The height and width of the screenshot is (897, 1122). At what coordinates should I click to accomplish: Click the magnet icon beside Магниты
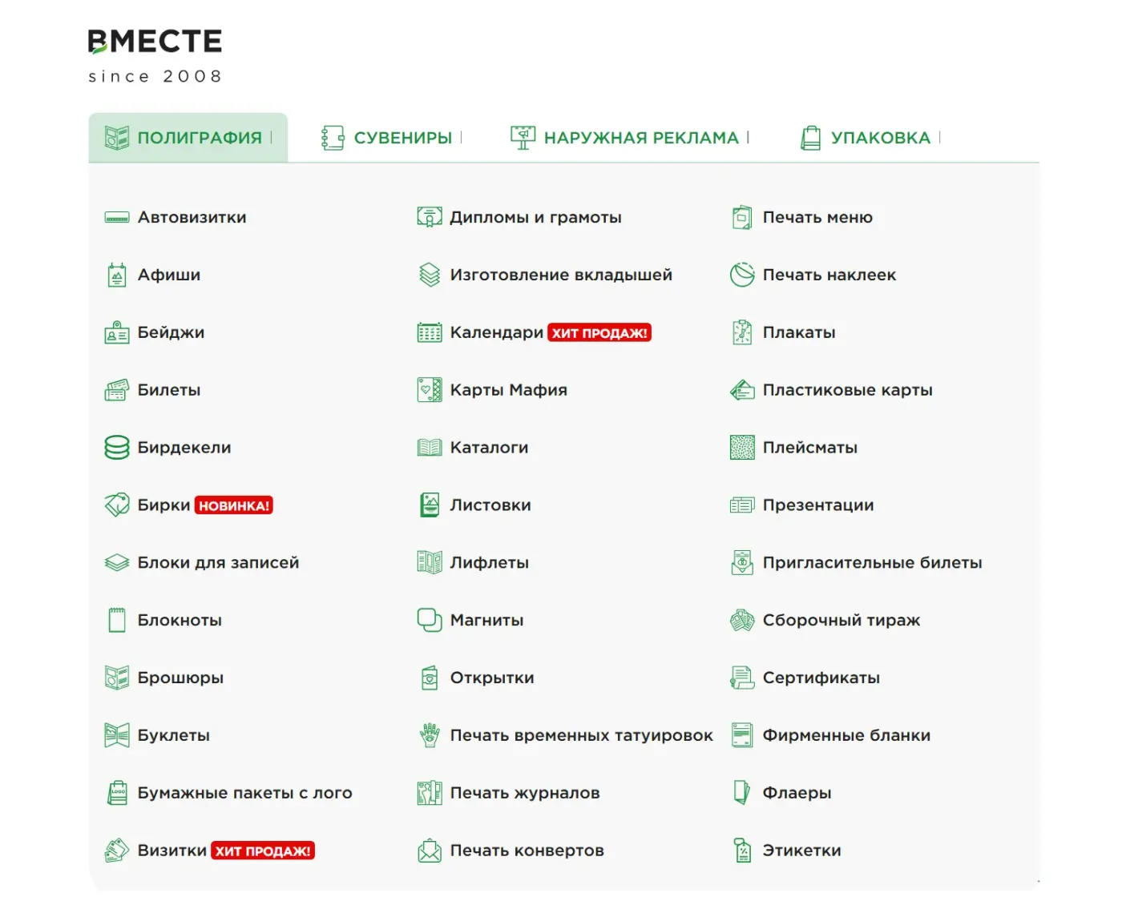(x=430, y=620)
